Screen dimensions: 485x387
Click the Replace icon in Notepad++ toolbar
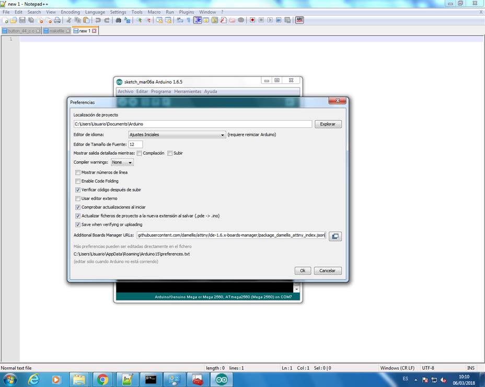click(127, 20)
